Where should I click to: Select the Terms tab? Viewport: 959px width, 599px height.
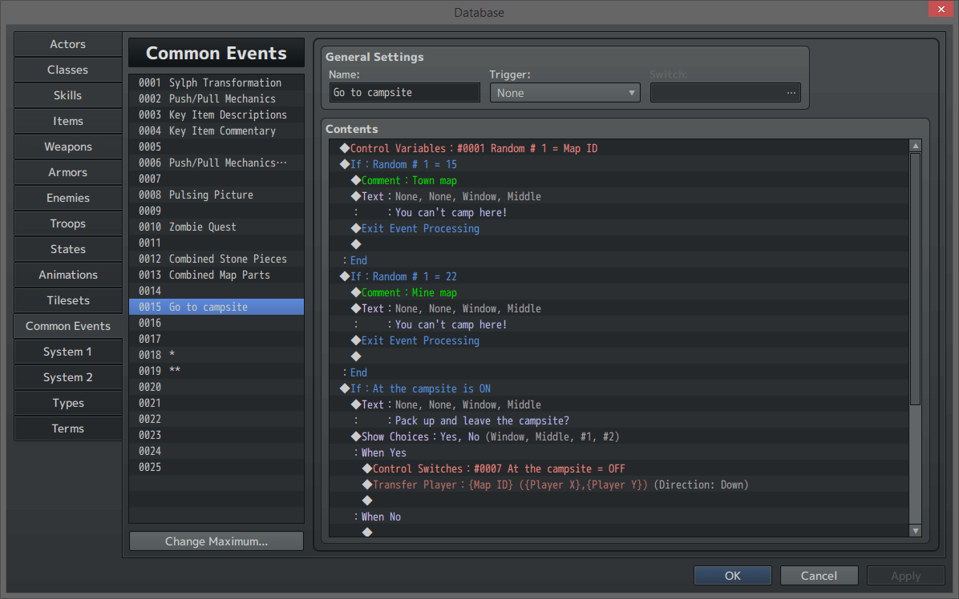68,428
